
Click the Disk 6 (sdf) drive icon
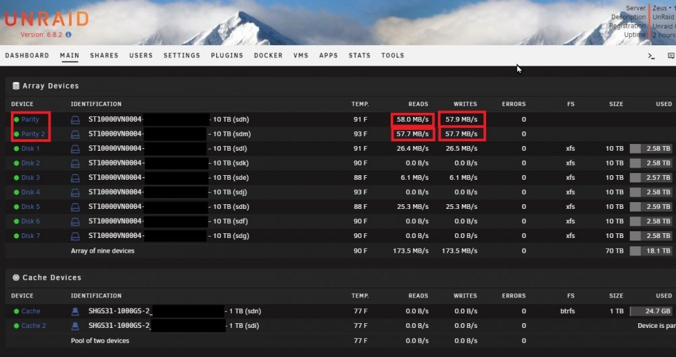click(76, 222)
